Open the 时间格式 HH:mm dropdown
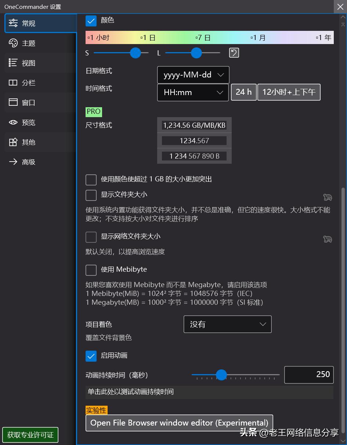This screenshot has height=445, width=347. (x=193, y=92)
